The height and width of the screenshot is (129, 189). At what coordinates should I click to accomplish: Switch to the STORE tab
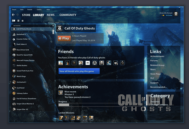click(x=26, y=15)
